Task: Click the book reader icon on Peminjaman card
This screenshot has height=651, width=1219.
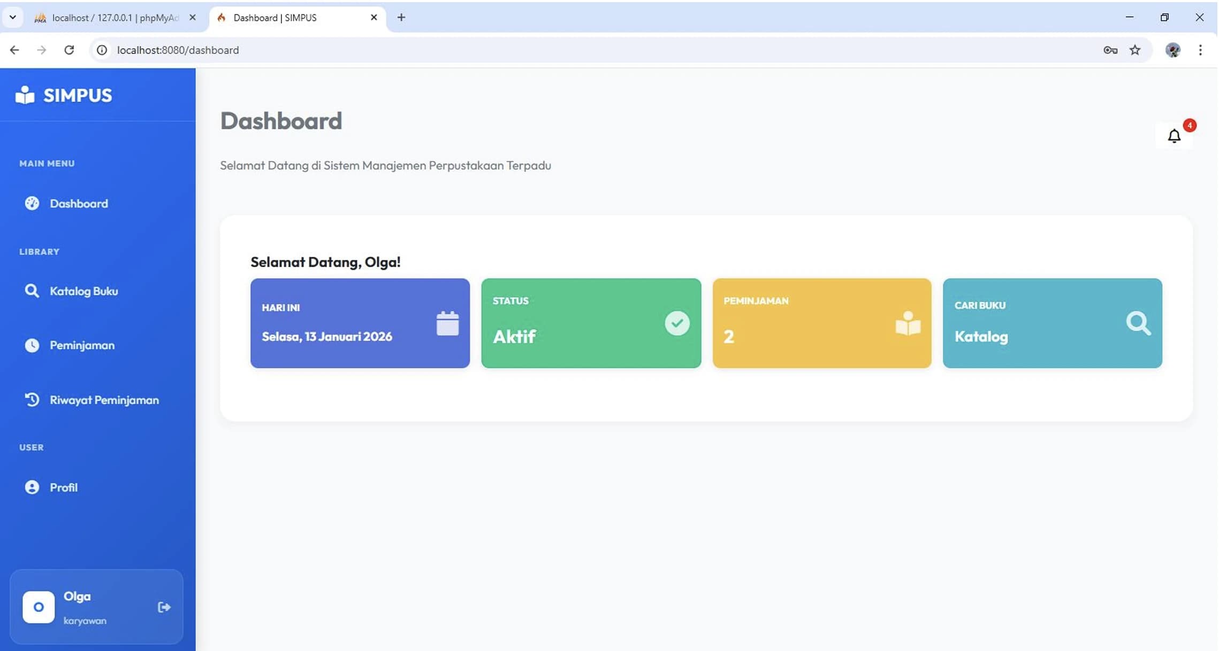Action: click(x=908, y=323)
